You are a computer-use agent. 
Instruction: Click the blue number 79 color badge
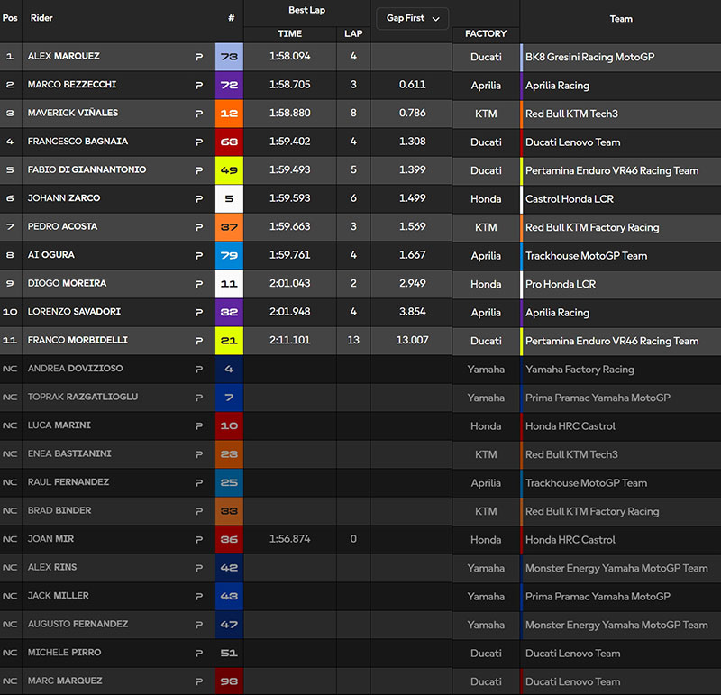click(x=229, y=255)
